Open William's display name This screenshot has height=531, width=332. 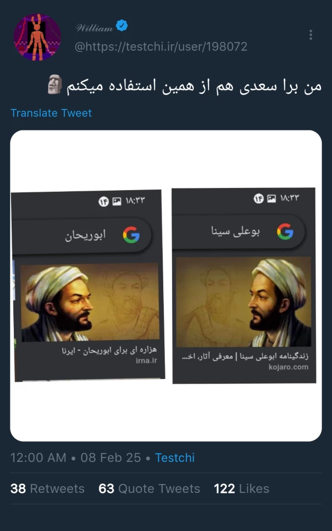point(95,25)
